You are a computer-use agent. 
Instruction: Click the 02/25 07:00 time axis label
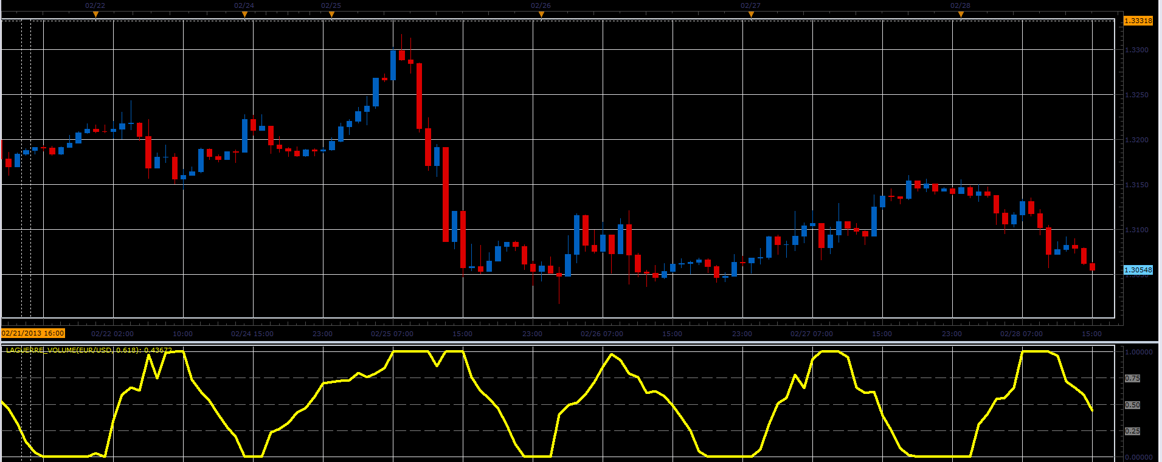(392, 334)
